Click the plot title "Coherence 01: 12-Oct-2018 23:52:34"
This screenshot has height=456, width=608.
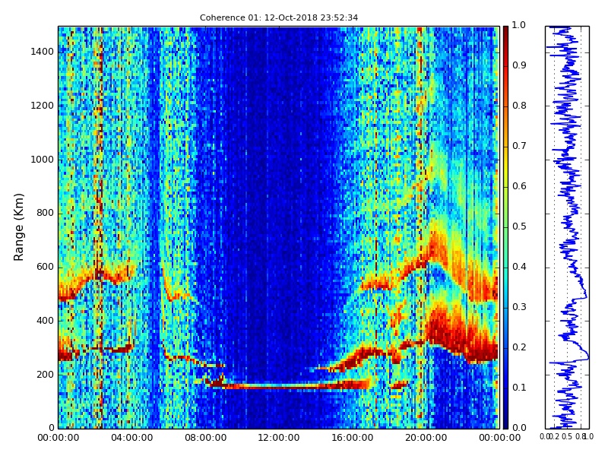[279, 17]
